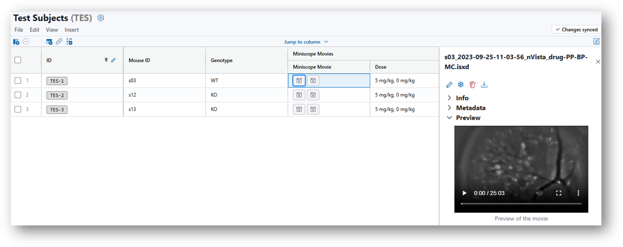Check the row 3 checkbox
Viewport: 623px width, 247px height.
point(18,109)
